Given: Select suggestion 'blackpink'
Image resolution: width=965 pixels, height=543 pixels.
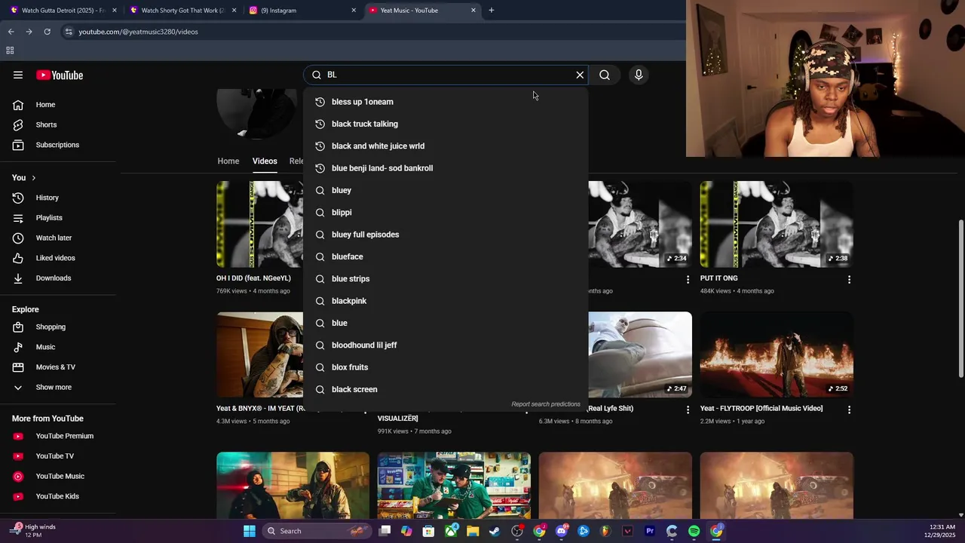Looking at the screenshot, I should click(x=446, y=301).
